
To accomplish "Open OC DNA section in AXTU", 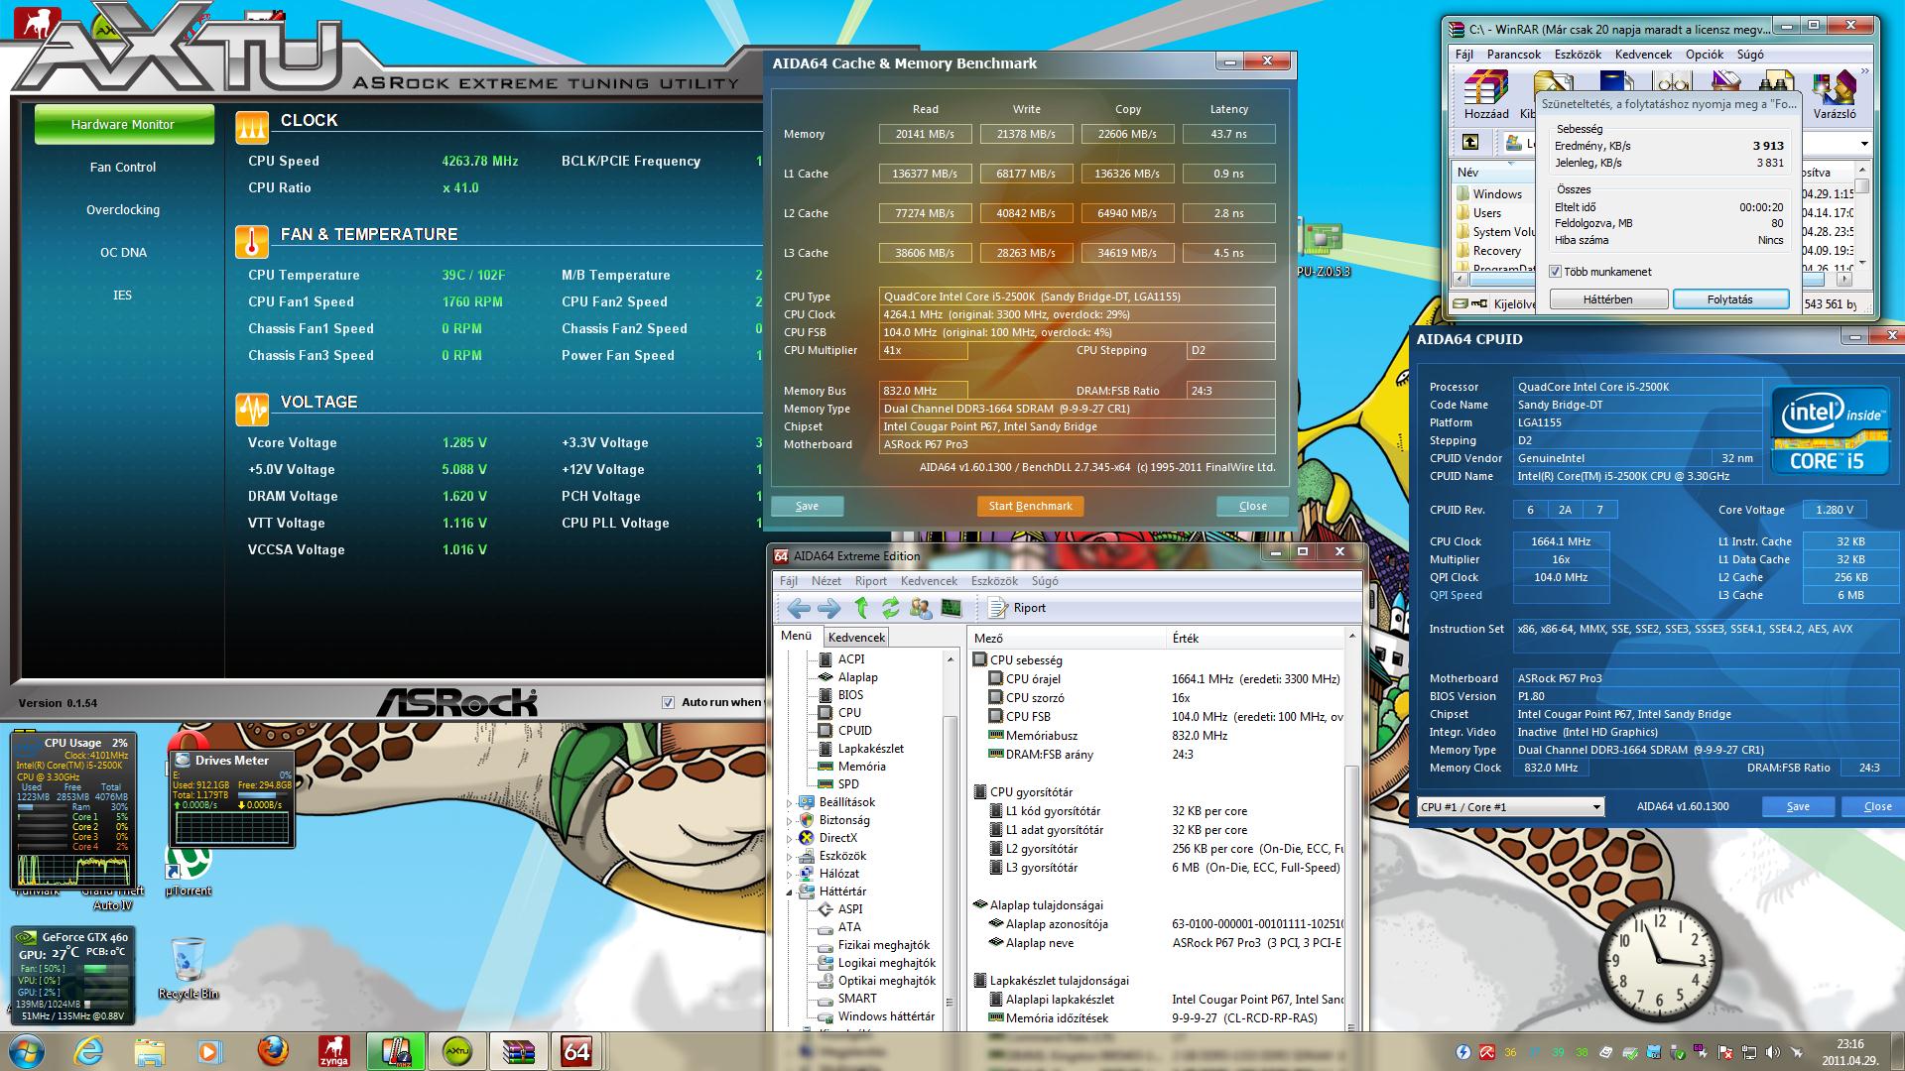I will pos(123,252).
